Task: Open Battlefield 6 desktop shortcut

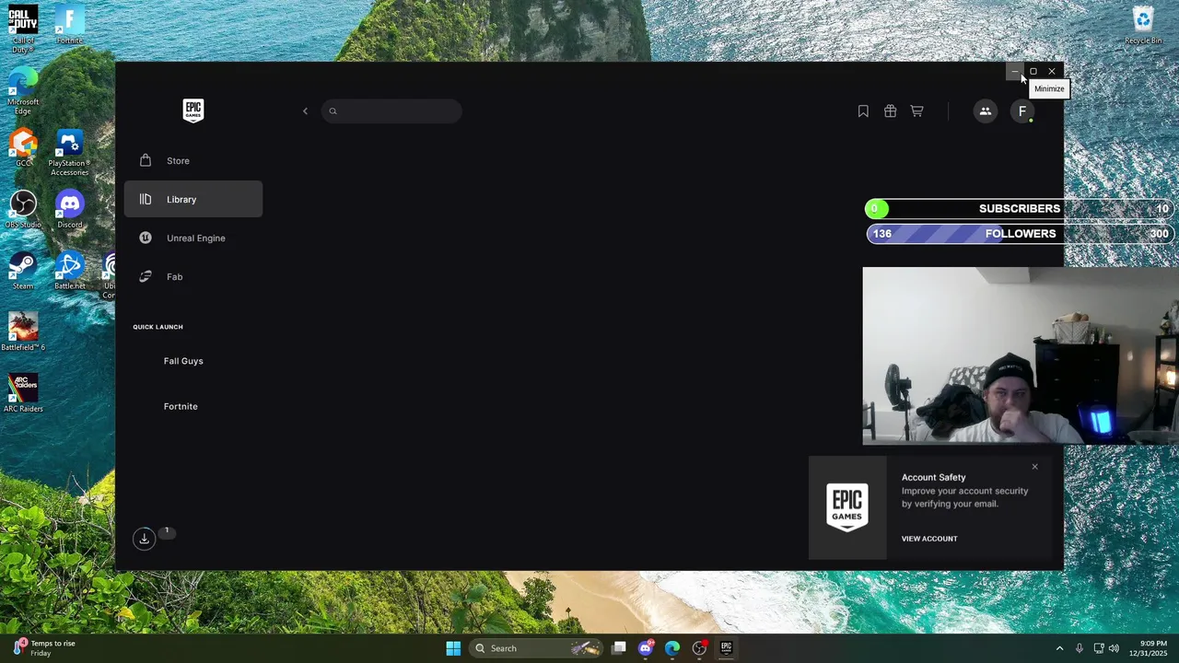Action: point(23,331)
